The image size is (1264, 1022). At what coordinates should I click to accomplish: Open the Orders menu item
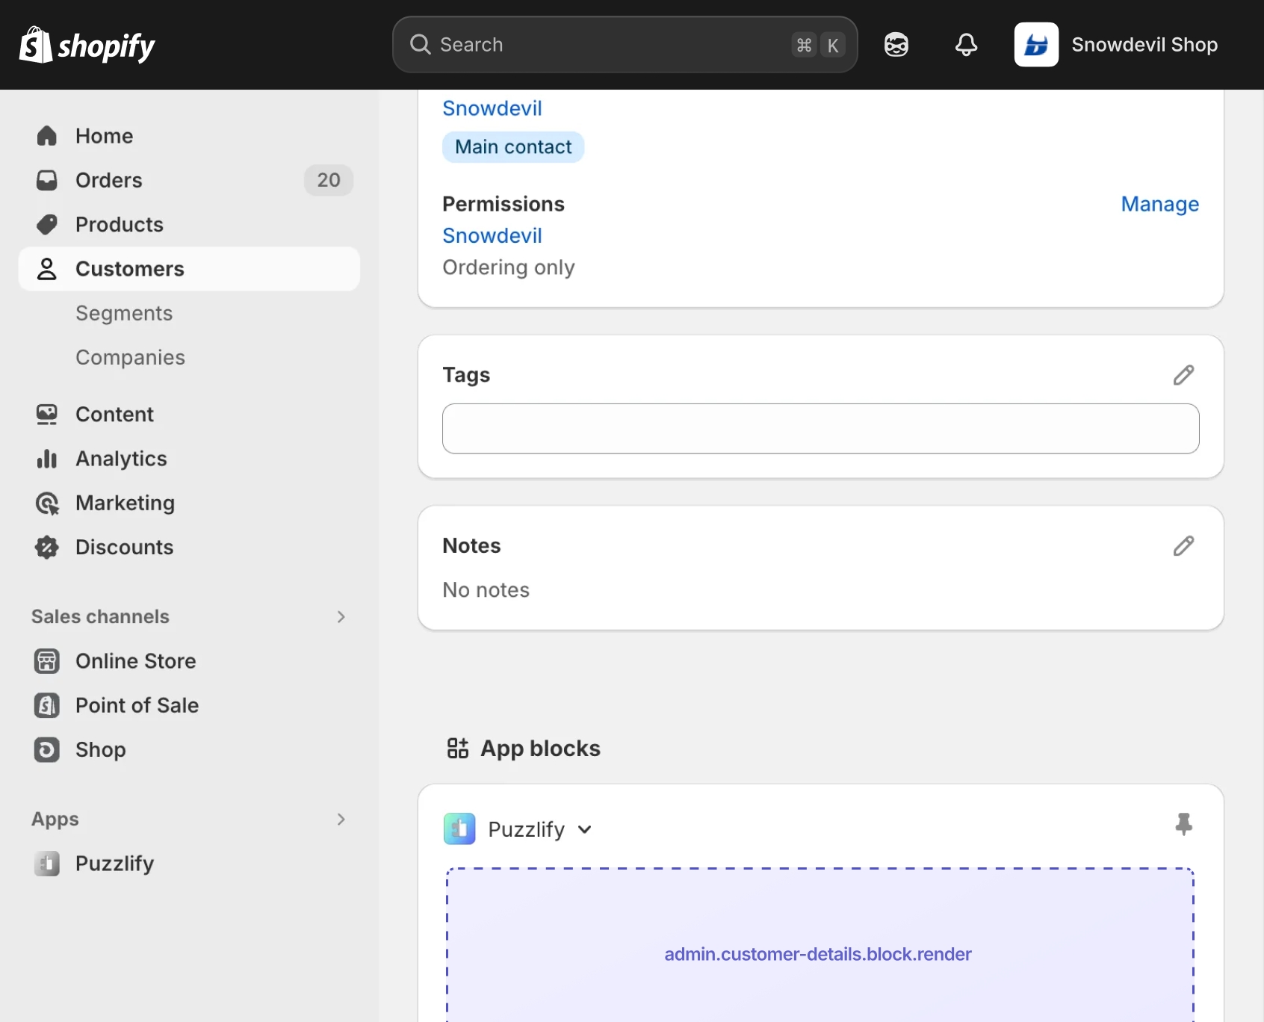[189, 180]
